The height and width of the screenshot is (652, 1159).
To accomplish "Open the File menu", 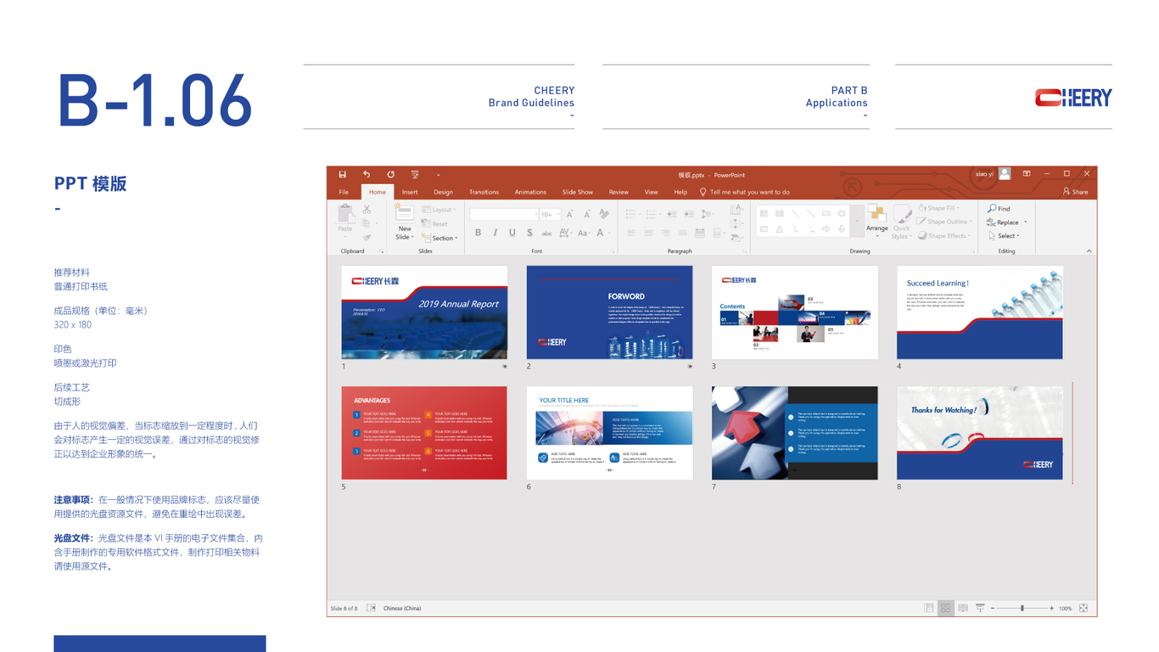I will pos(344,192).
